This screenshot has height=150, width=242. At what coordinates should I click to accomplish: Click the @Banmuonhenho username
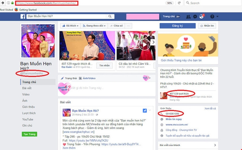tap(32, 73)
